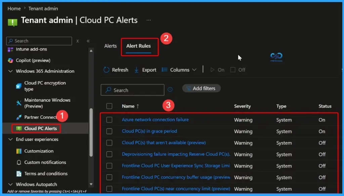Open Frontline Cloud PC concurrency buffer usage rule
Image resolution: width=344 pixels, height=196 pixels.
pos(176,177)
